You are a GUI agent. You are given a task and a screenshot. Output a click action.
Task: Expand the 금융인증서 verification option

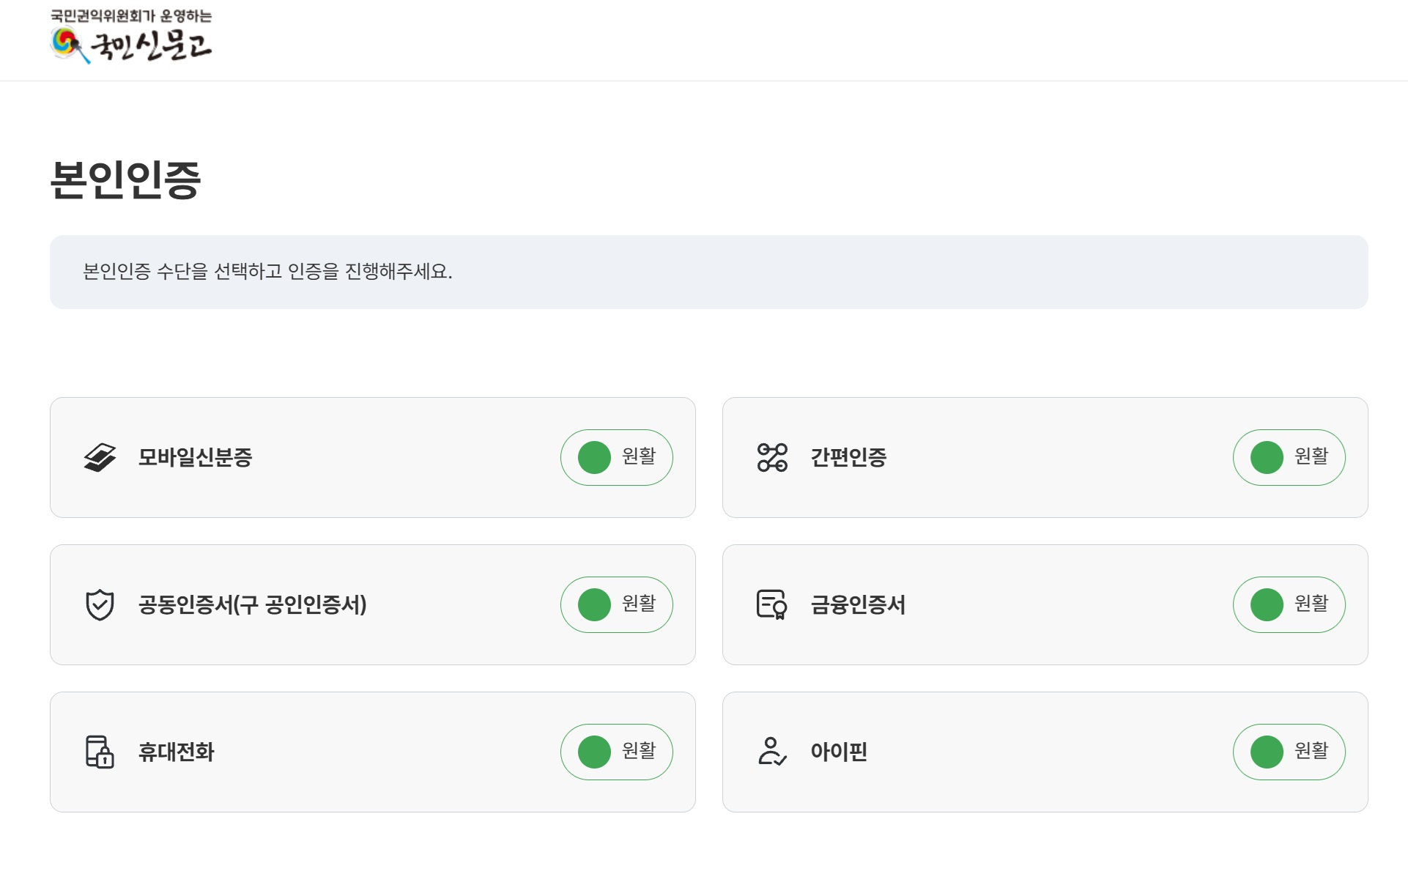click(x=1045, y=604)
